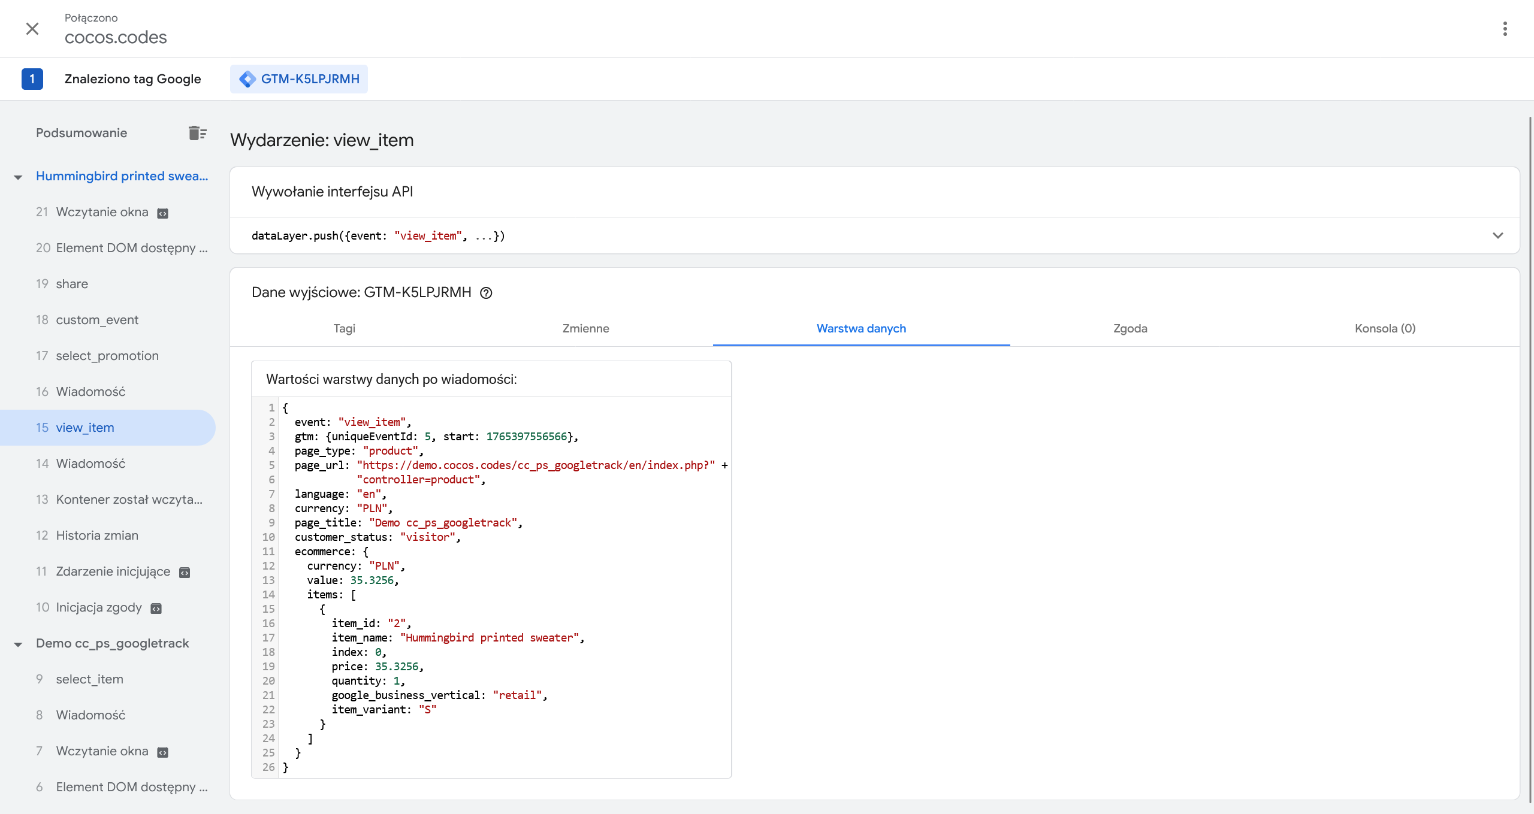1534x814 pixels.
Task: Click the help icon beside Dane wyjściowe
Action: click(487, 293)
